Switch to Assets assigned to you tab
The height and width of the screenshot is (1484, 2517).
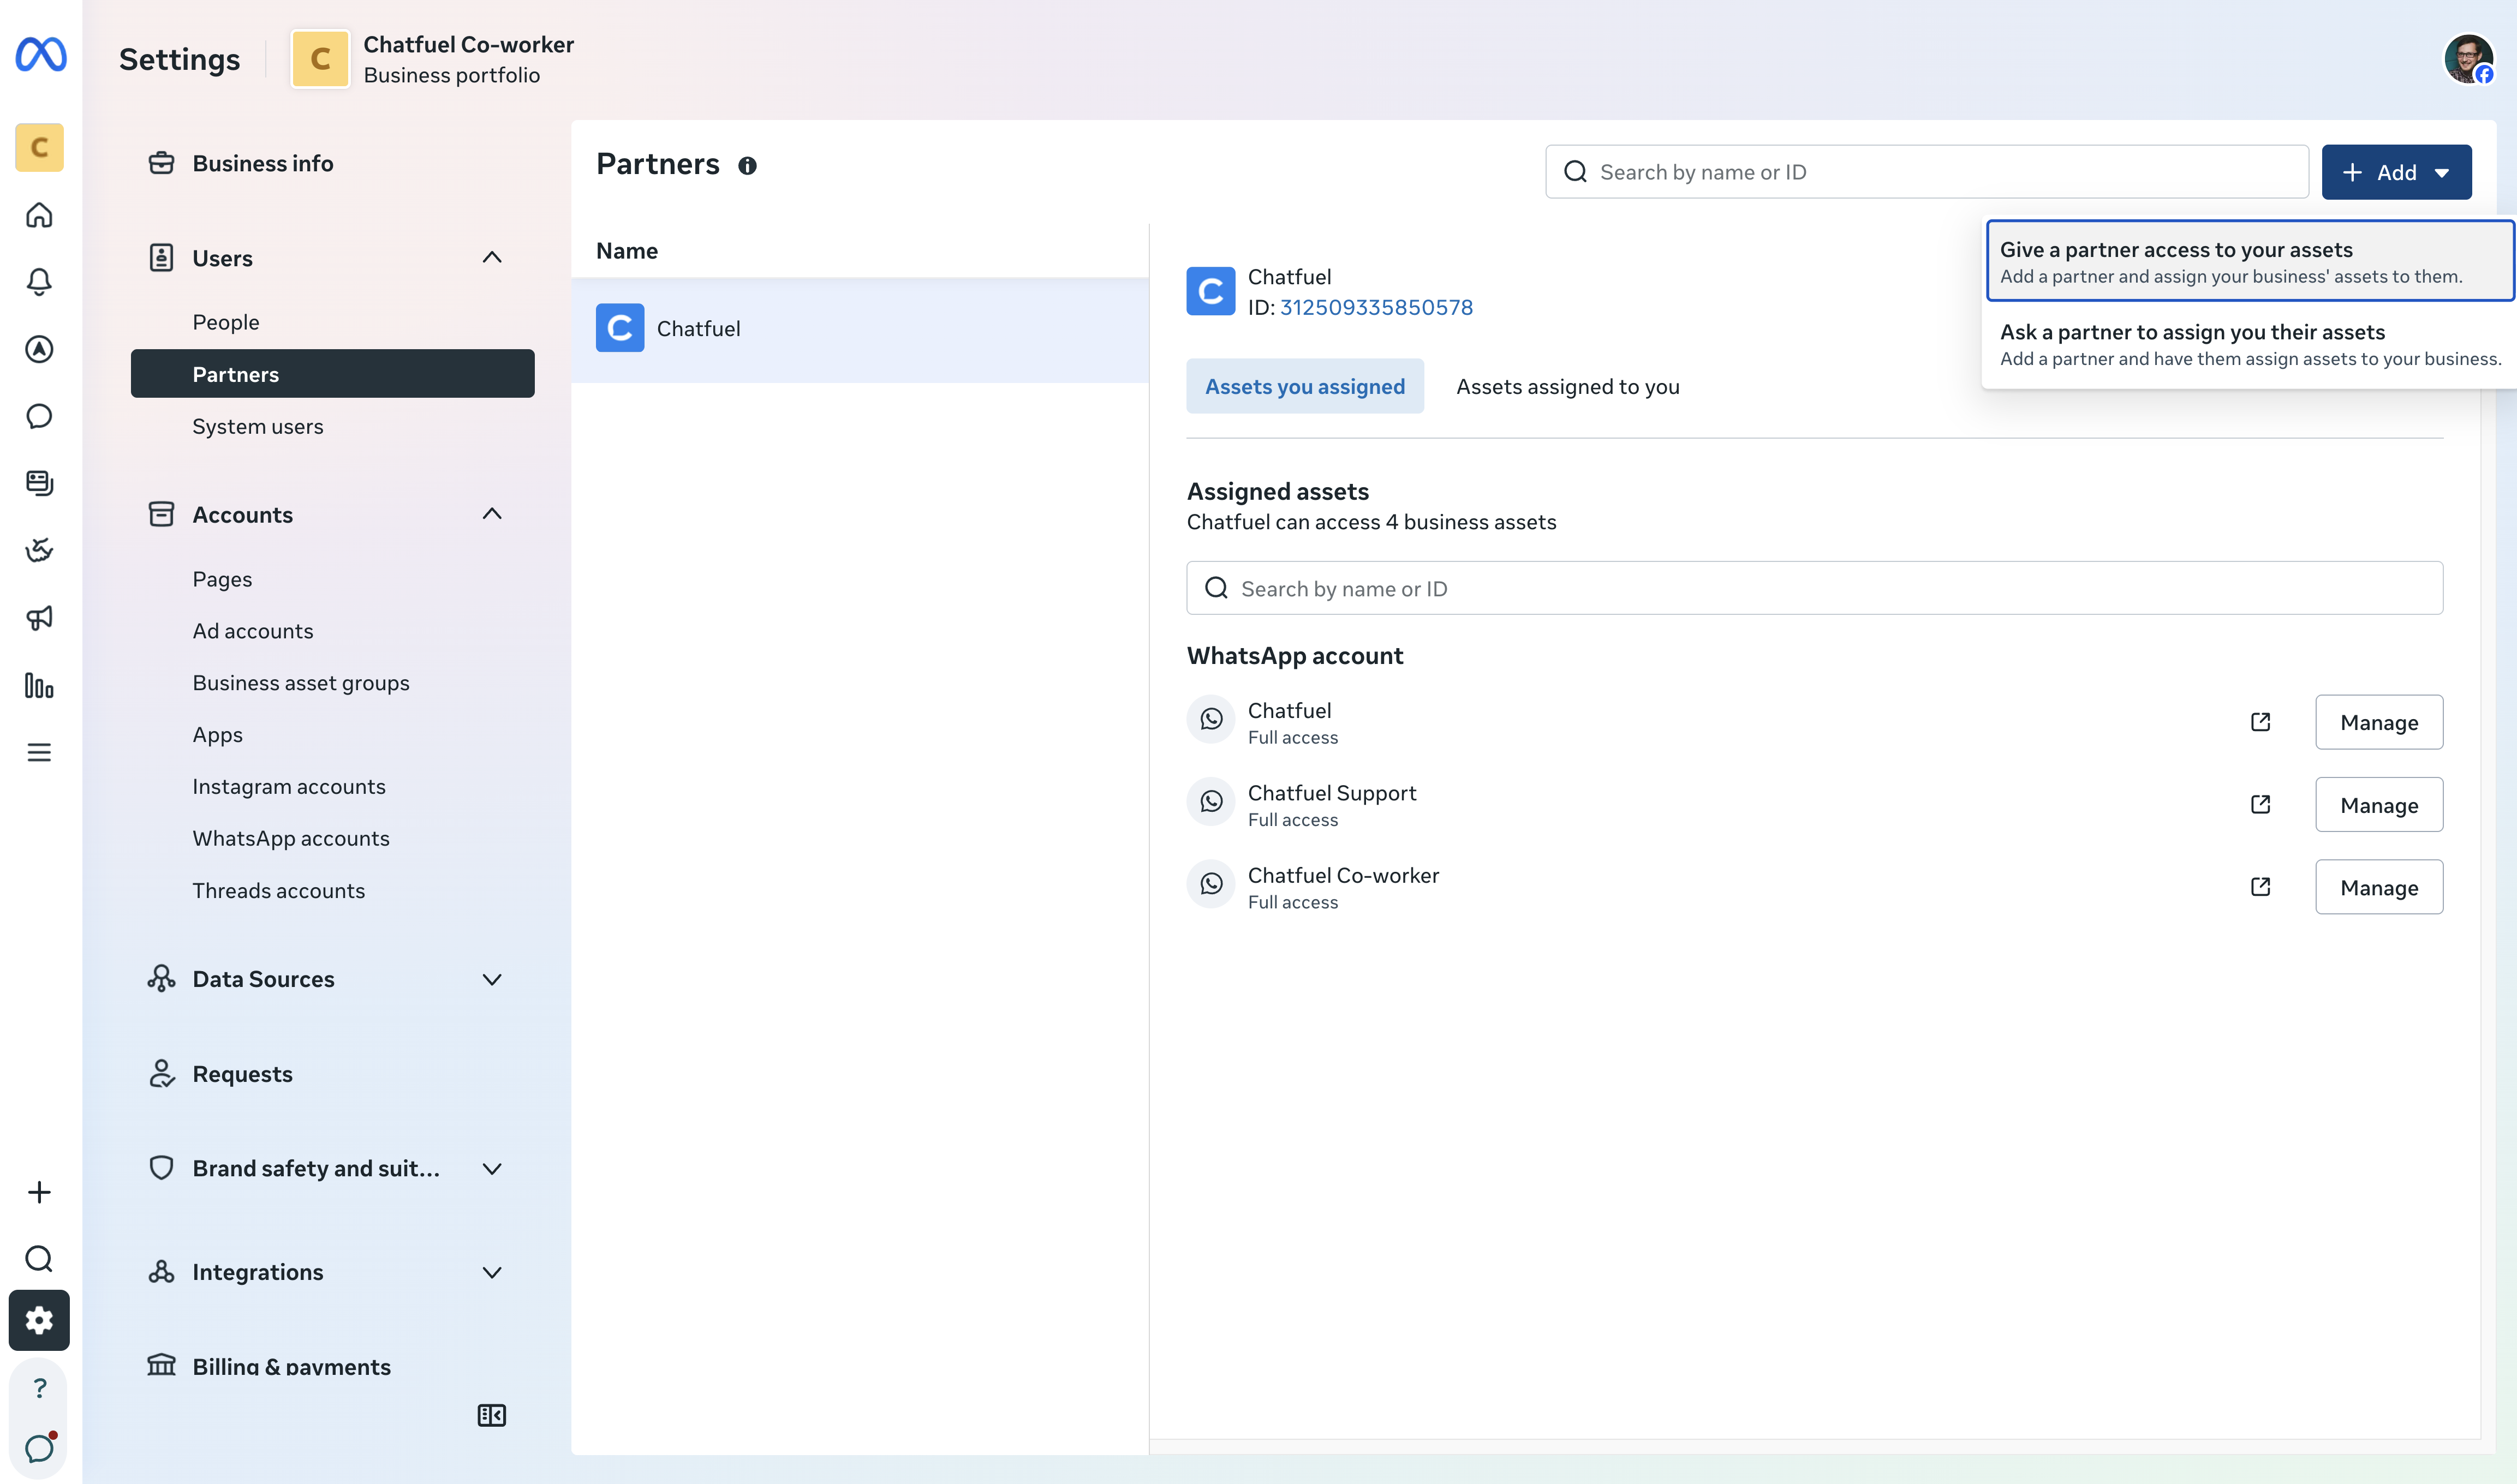[1567, 387]
